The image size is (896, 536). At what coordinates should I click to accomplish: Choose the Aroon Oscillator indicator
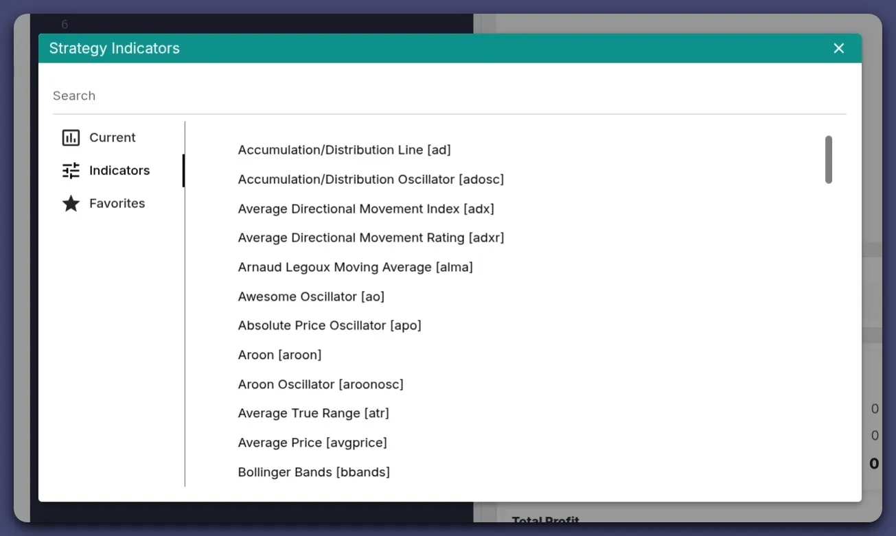pos(321,384)
